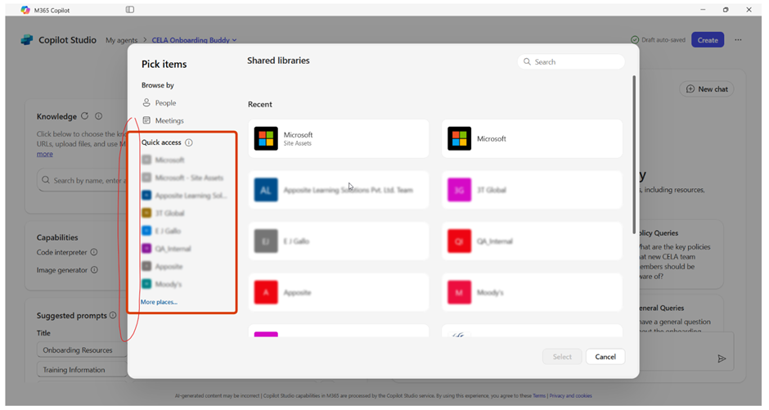Viewport: 769px width, 410px height.
Task: Expand the CELA Onboarding Buddy dropdown
Action: click(x=235, y=40)
